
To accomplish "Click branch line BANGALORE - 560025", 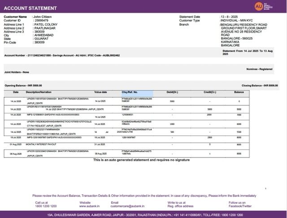I will coord(237,39).
